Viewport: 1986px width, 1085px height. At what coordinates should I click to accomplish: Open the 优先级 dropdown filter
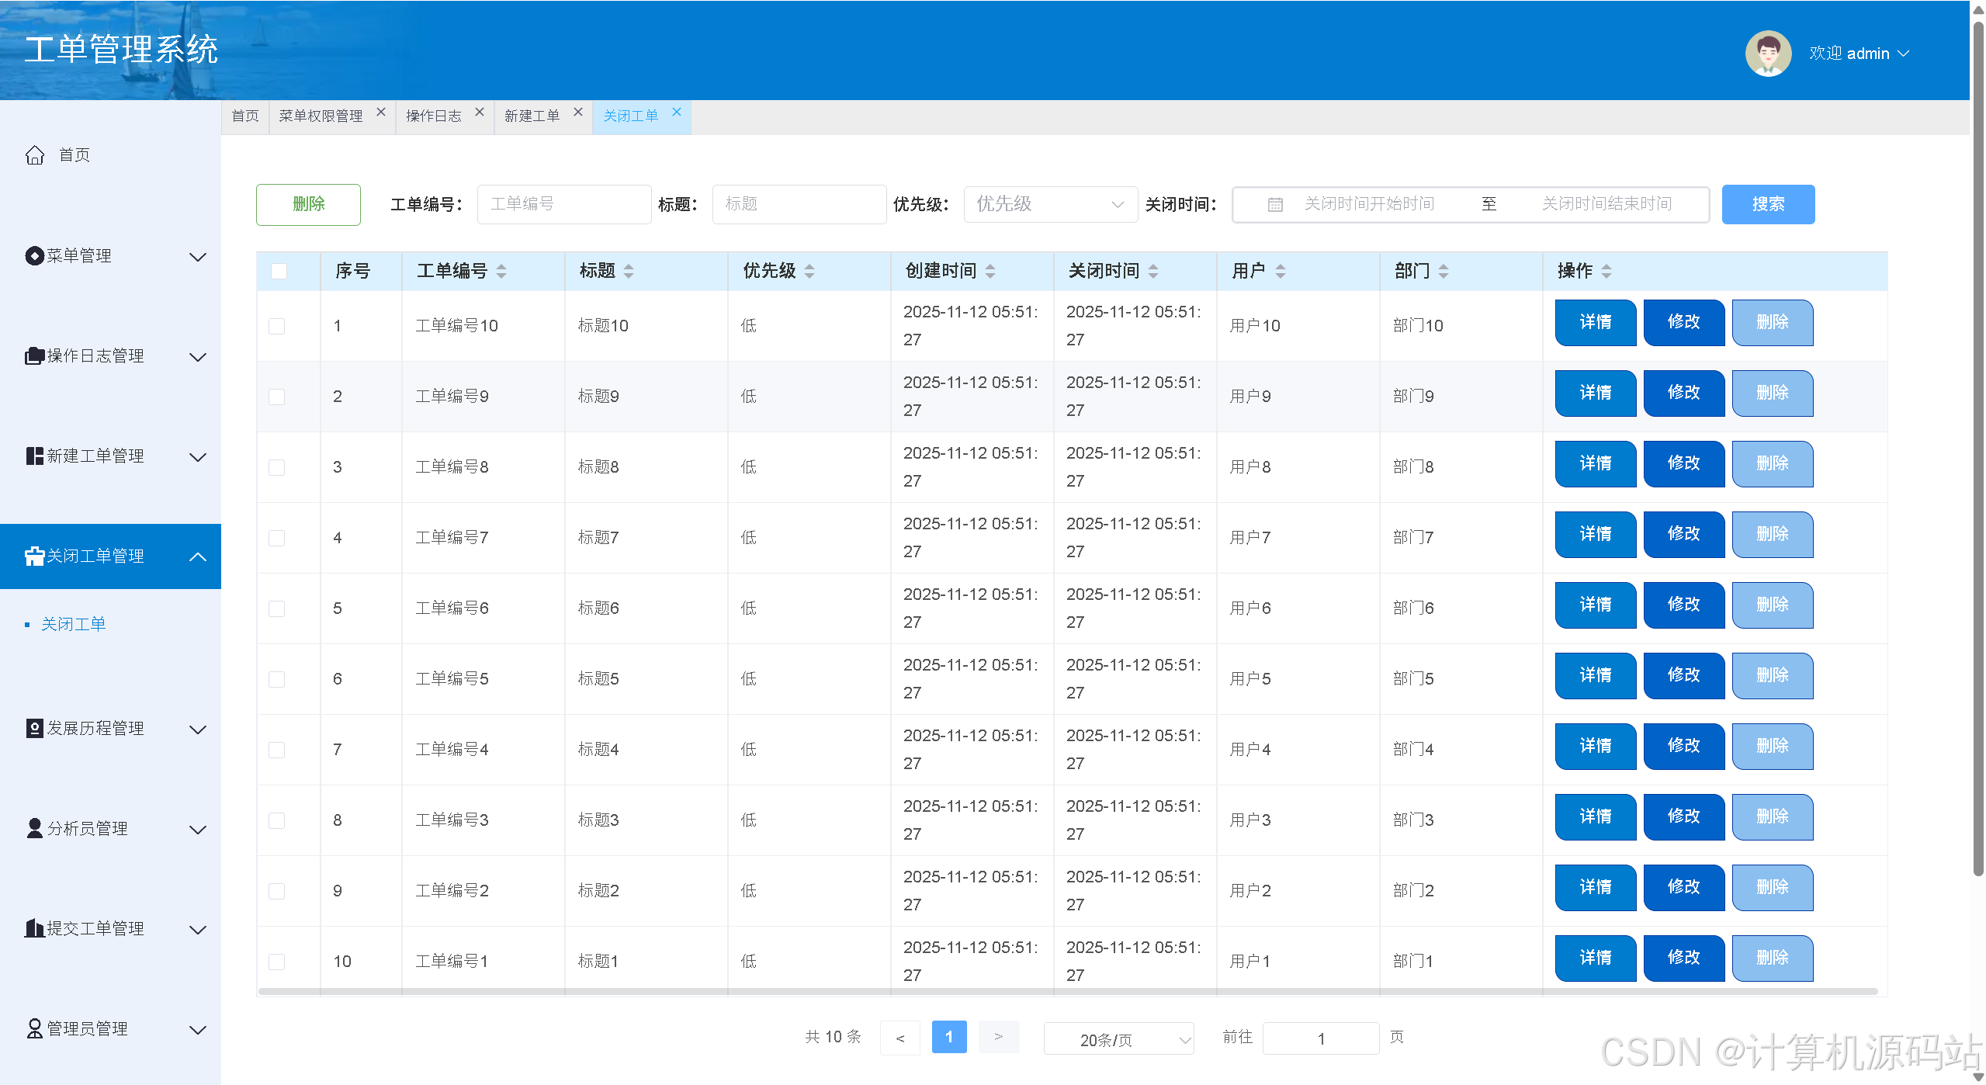tap(1049, 204)
